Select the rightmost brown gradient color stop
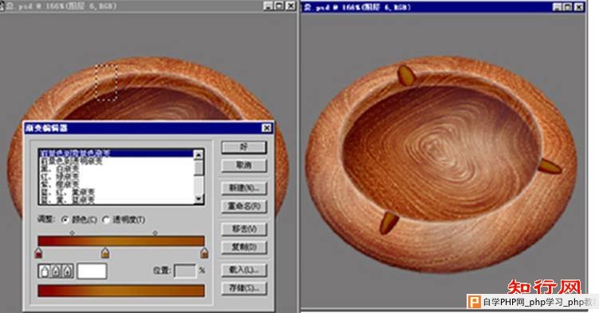Image resolution: width=603 pixels, height=313 pixels. pos(204,252)
